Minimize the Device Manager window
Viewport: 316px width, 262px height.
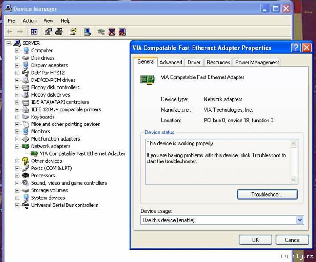(265, 8)
